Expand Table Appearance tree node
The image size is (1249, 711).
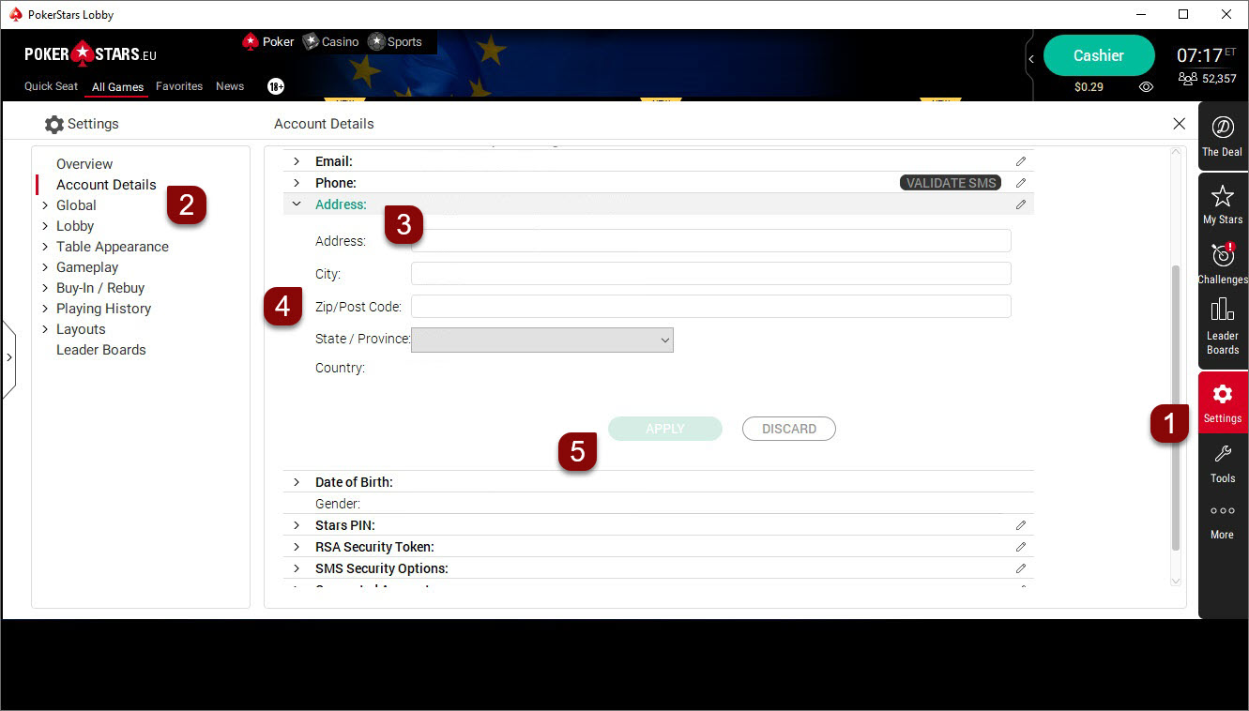pyautogui.click(x=44, y=247)
